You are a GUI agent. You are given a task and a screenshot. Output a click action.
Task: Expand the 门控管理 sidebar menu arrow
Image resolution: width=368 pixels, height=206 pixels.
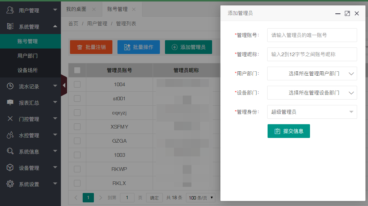55,119
